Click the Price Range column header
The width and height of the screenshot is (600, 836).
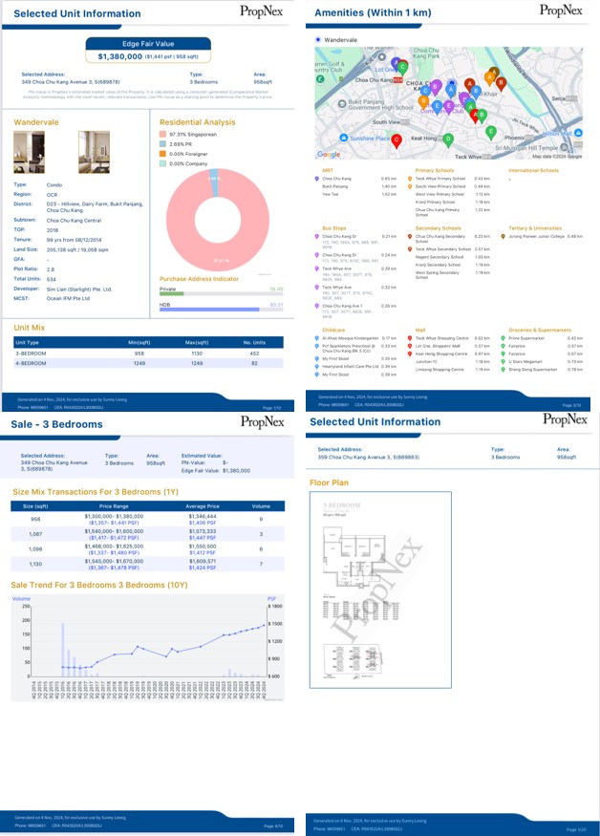coord(114,506)
